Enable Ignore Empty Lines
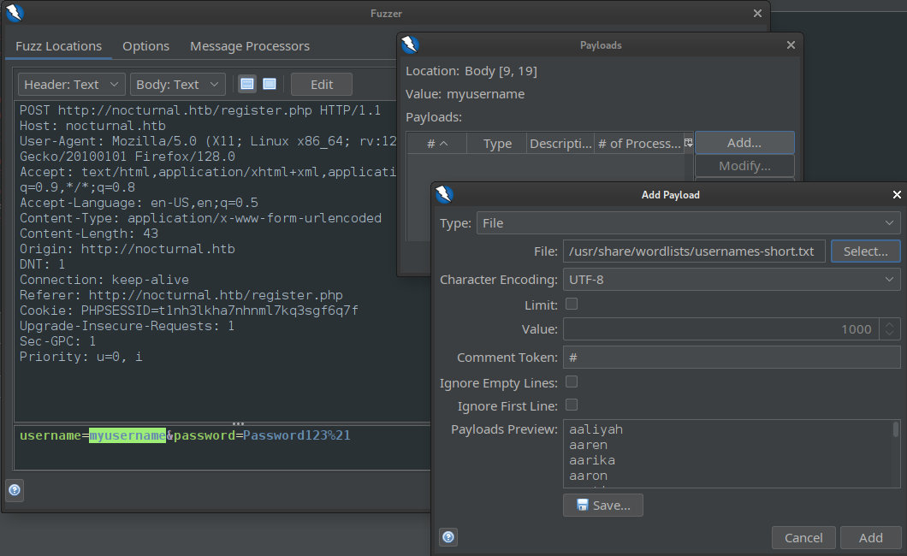The image size is (907, 556). (571, 383)
